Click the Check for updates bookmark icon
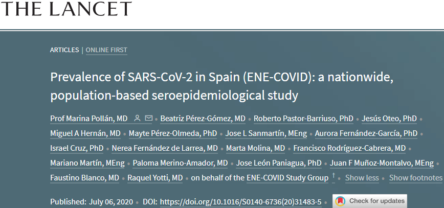This screenshot has width=444, height=208. click(x=340, y=201)
